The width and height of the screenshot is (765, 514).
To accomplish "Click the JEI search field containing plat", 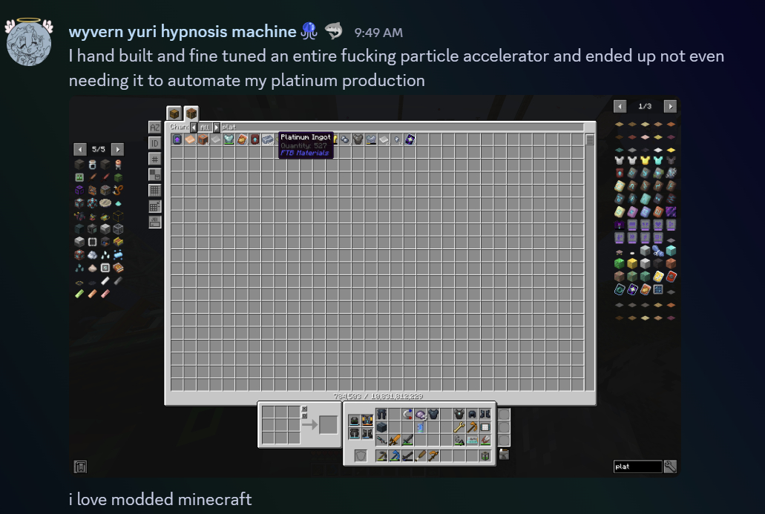I will [x=637, y=467].
